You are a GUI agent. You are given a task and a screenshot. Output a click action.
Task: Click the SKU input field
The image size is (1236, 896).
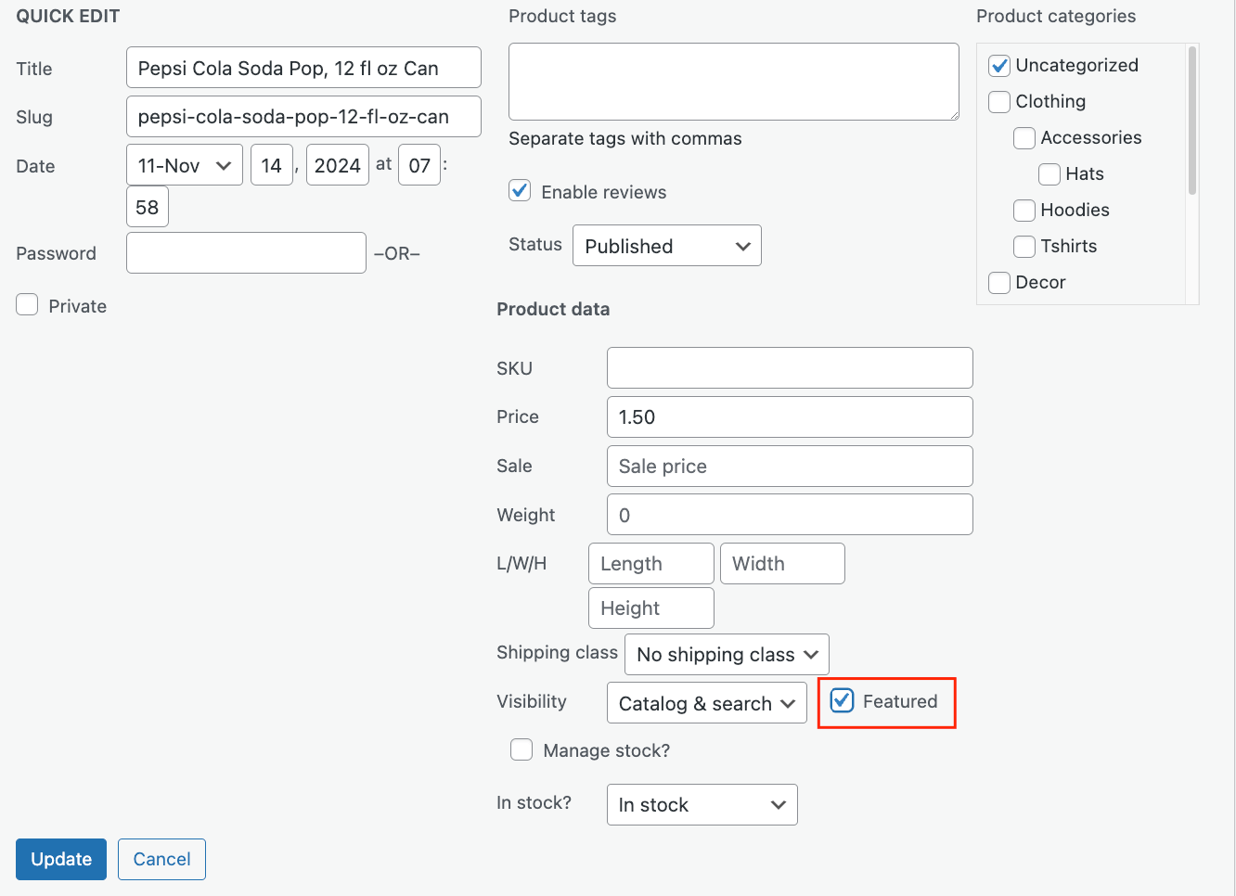point(790,368)
